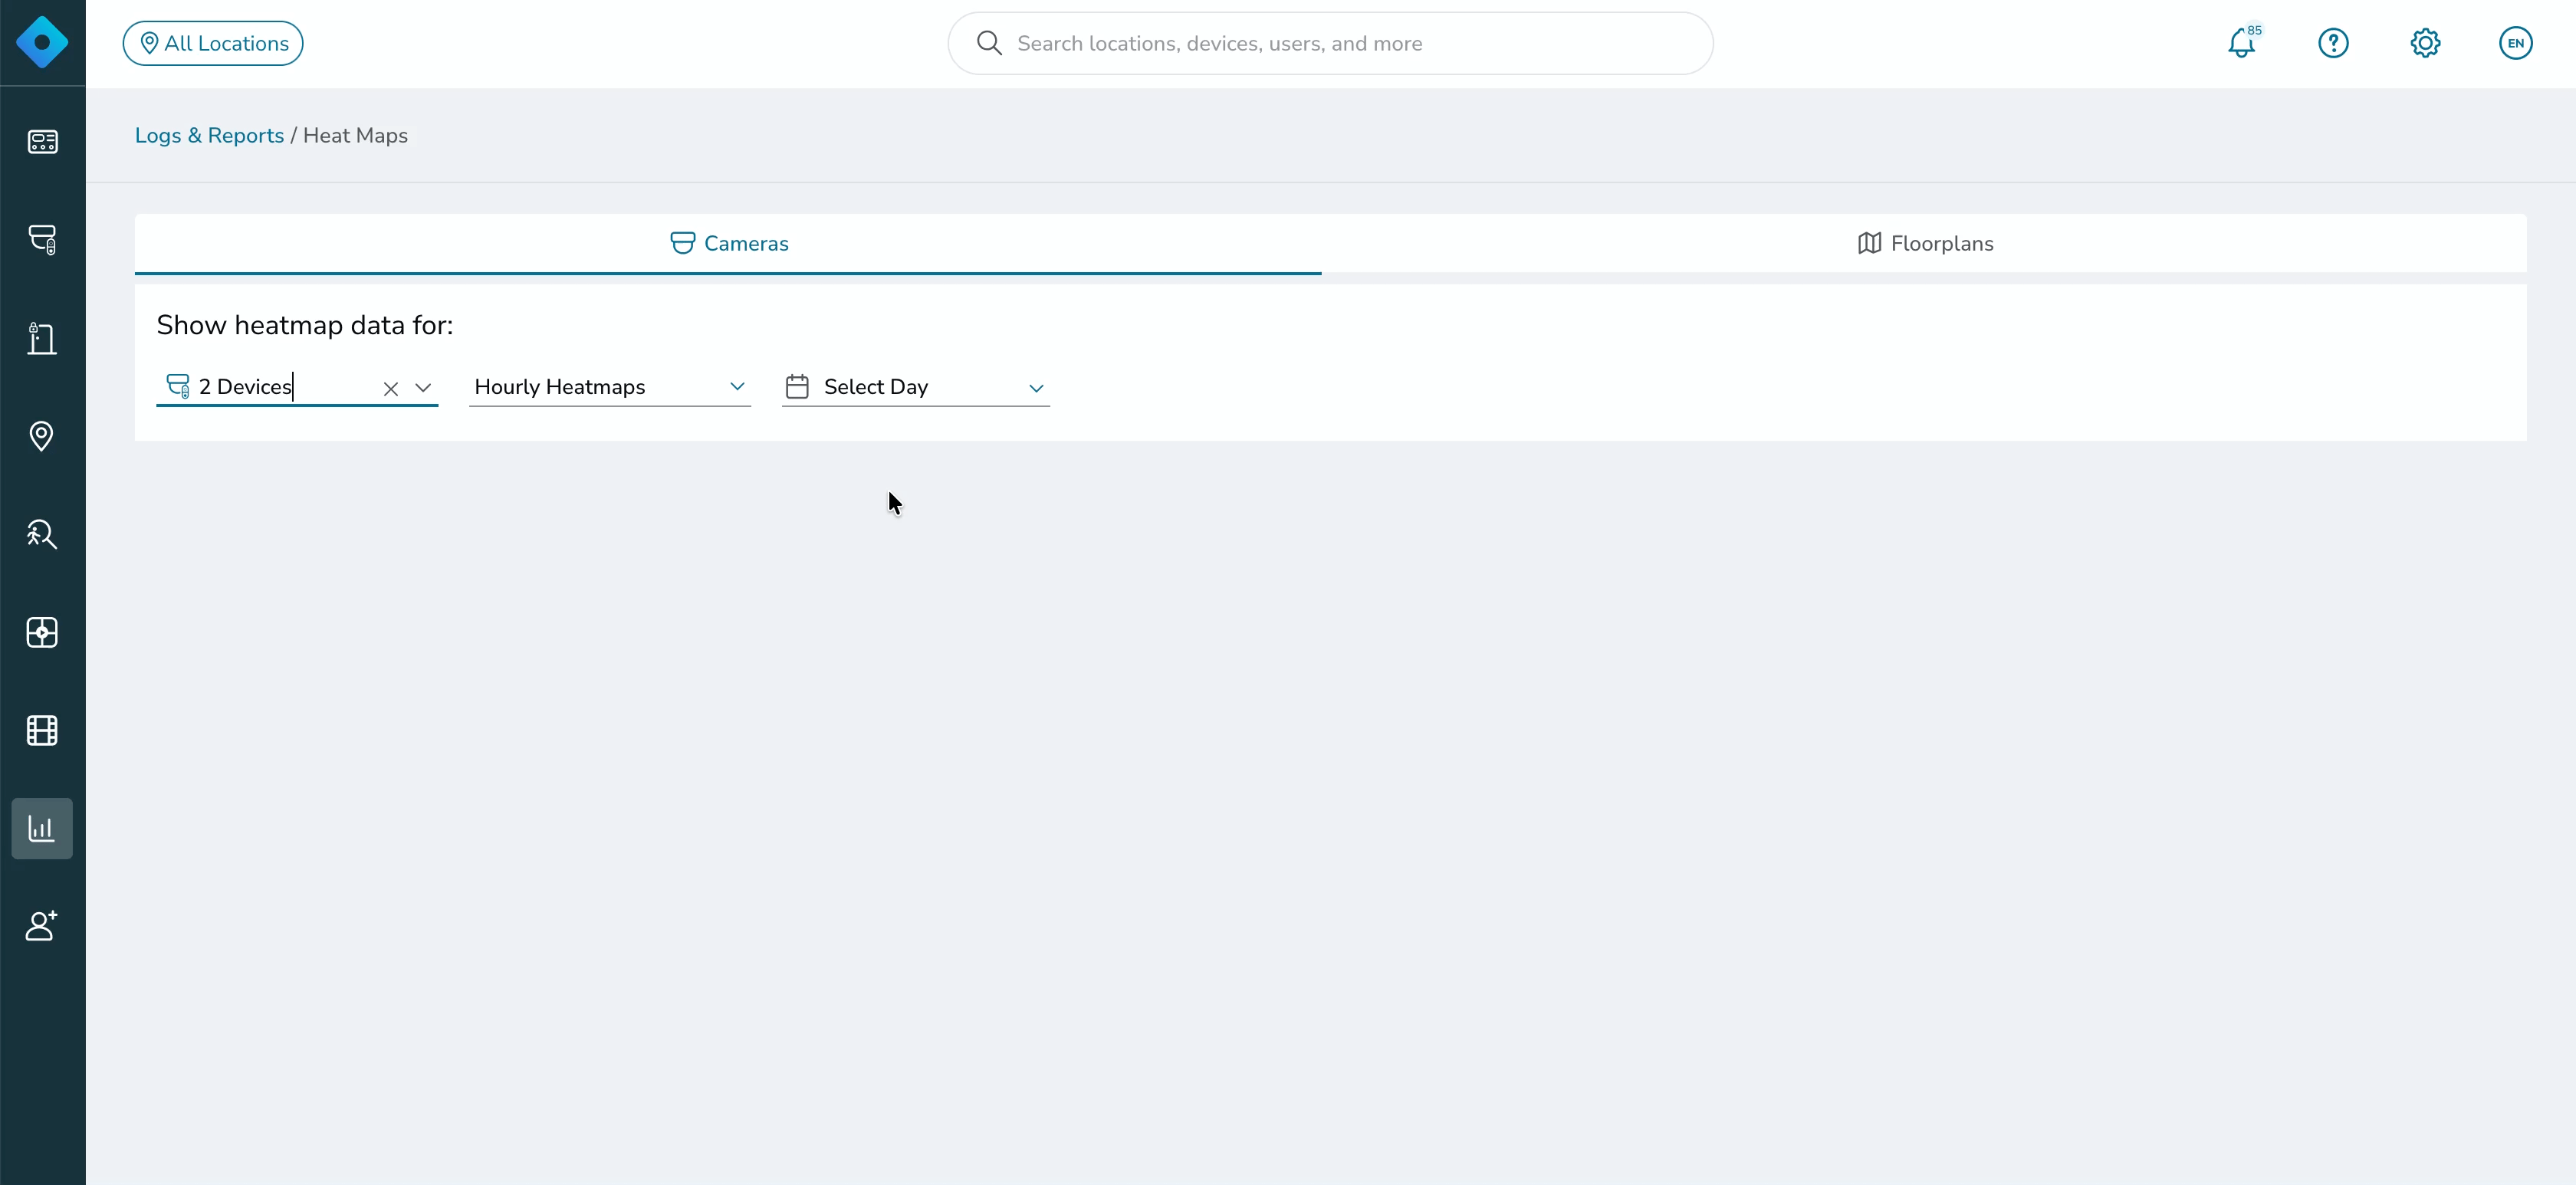Image resolution: width=2576 pixels, height=1185 pixels.
Task: Open the people search icon in sidebar
Action: (x=42, y=534)
